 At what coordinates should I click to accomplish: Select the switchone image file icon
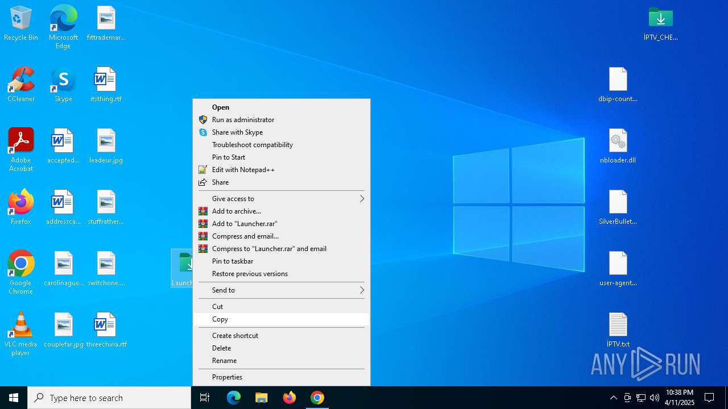[x=106, y=269]
